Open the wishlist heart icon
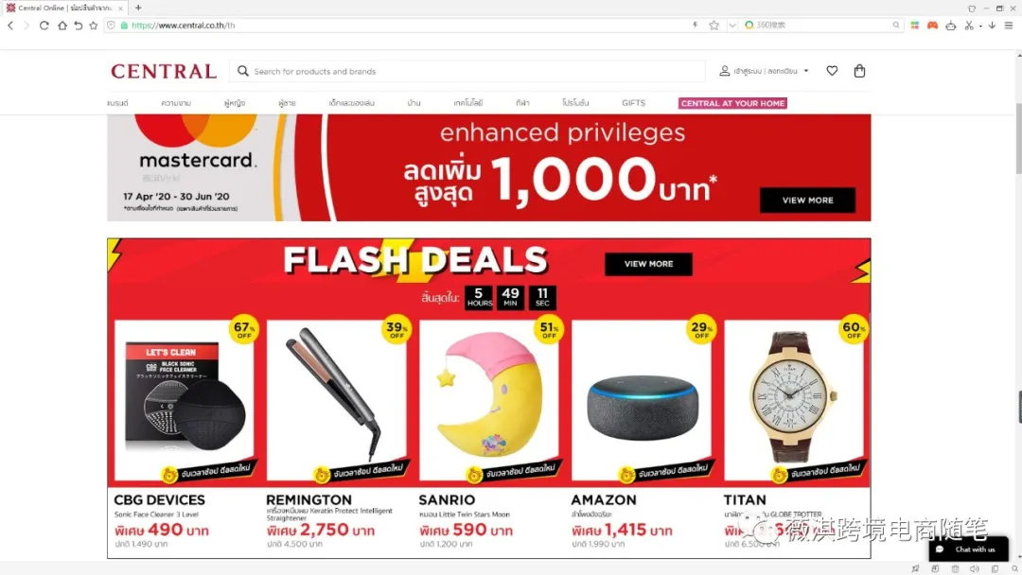The width and height of the screenshot is (1022, 575). tap(832, 71)
